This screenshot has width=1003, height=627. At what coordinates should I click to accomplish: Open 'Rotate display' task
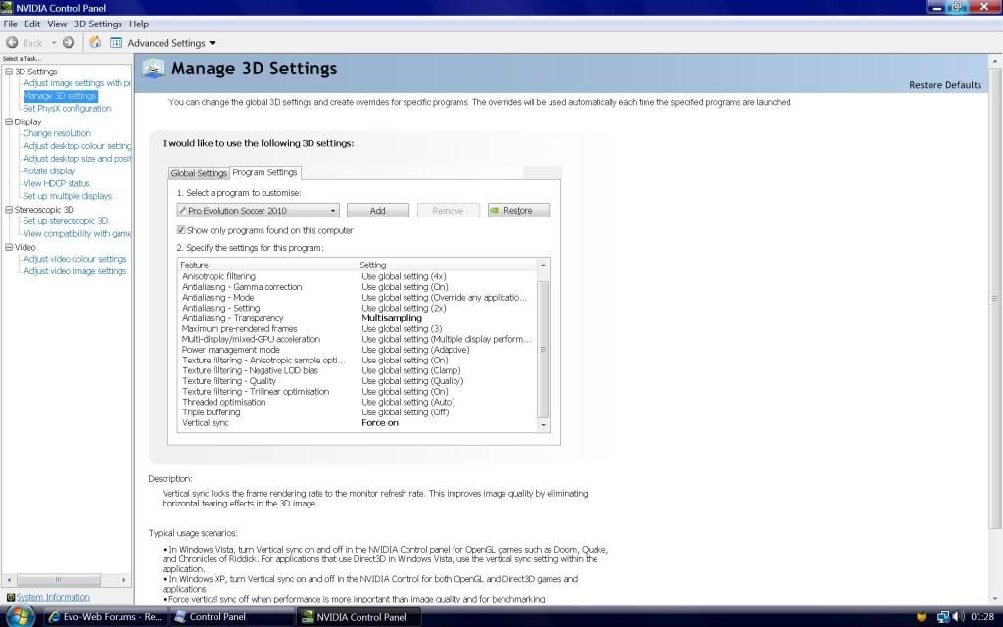(x=49, y=170)
